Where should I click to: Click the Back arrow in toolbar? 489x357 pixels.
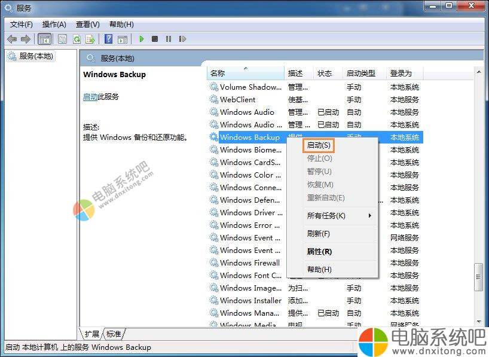coord(12,39)
